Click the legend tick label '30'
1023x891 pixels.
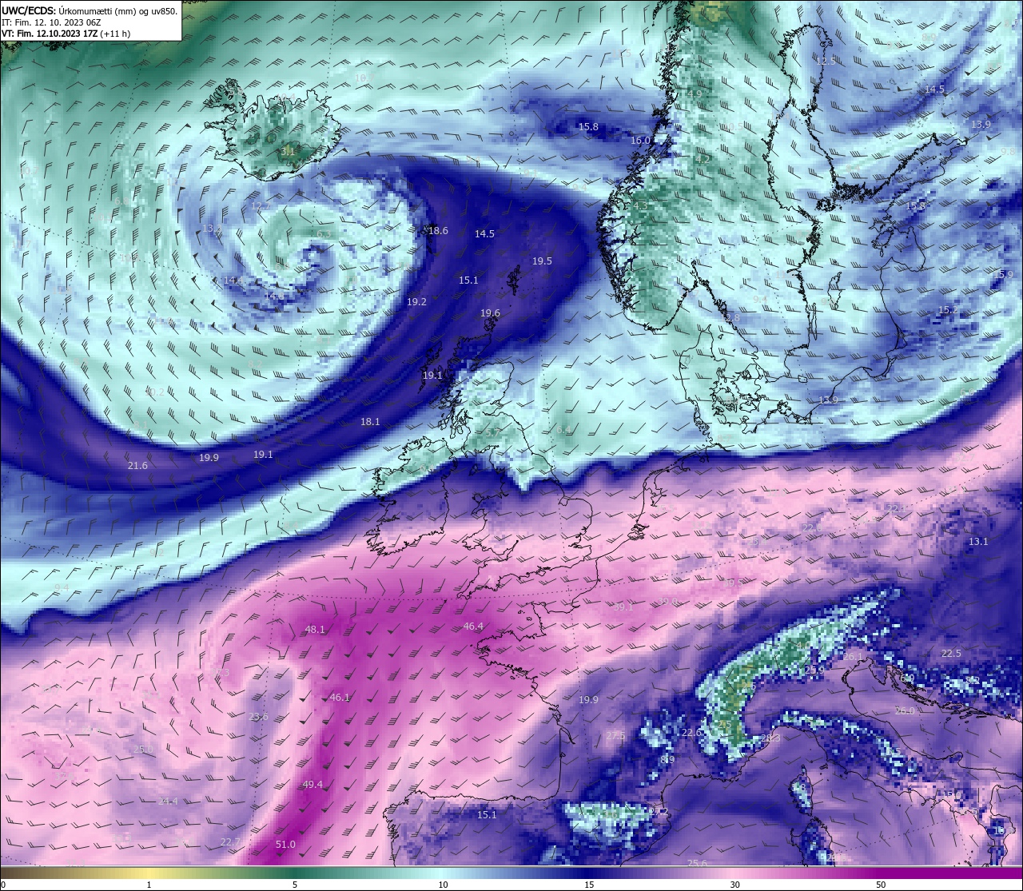click(x=734, y=885)
